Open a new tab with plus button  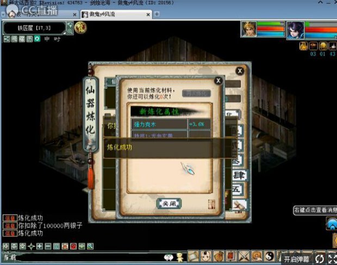(157, 14)
